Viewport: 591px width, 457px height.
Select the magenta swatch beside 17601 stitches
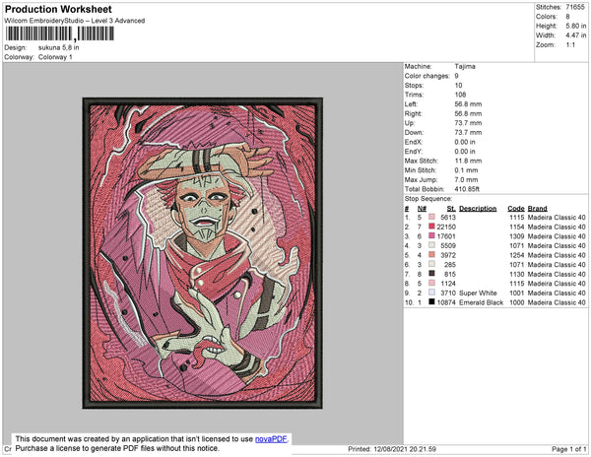[431, 235]
